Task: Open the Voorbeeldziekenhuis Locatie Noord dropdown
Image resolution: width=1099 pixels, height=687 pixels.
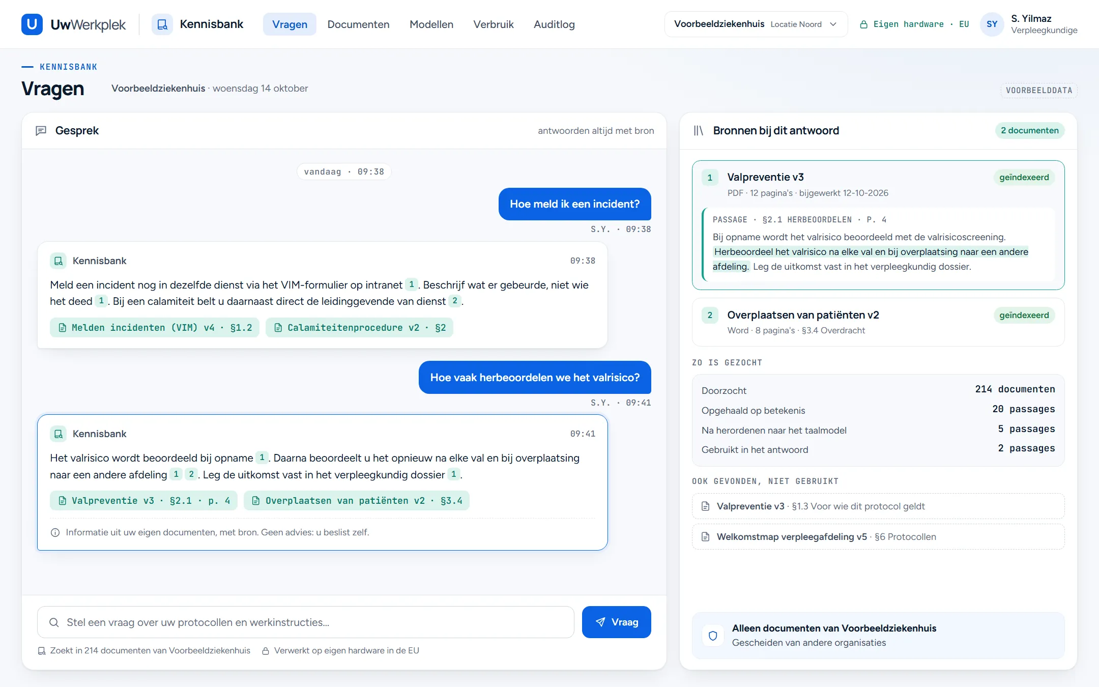Action: [x=756, y=24]
